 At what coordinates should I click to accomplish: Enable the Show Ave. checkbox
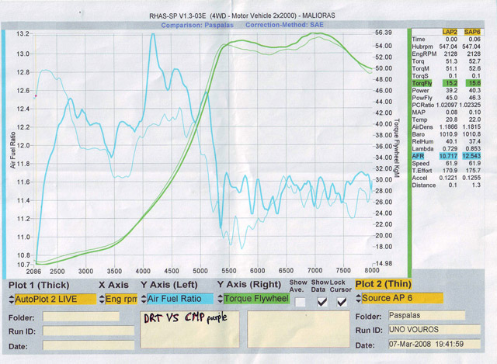coord(300,302)
